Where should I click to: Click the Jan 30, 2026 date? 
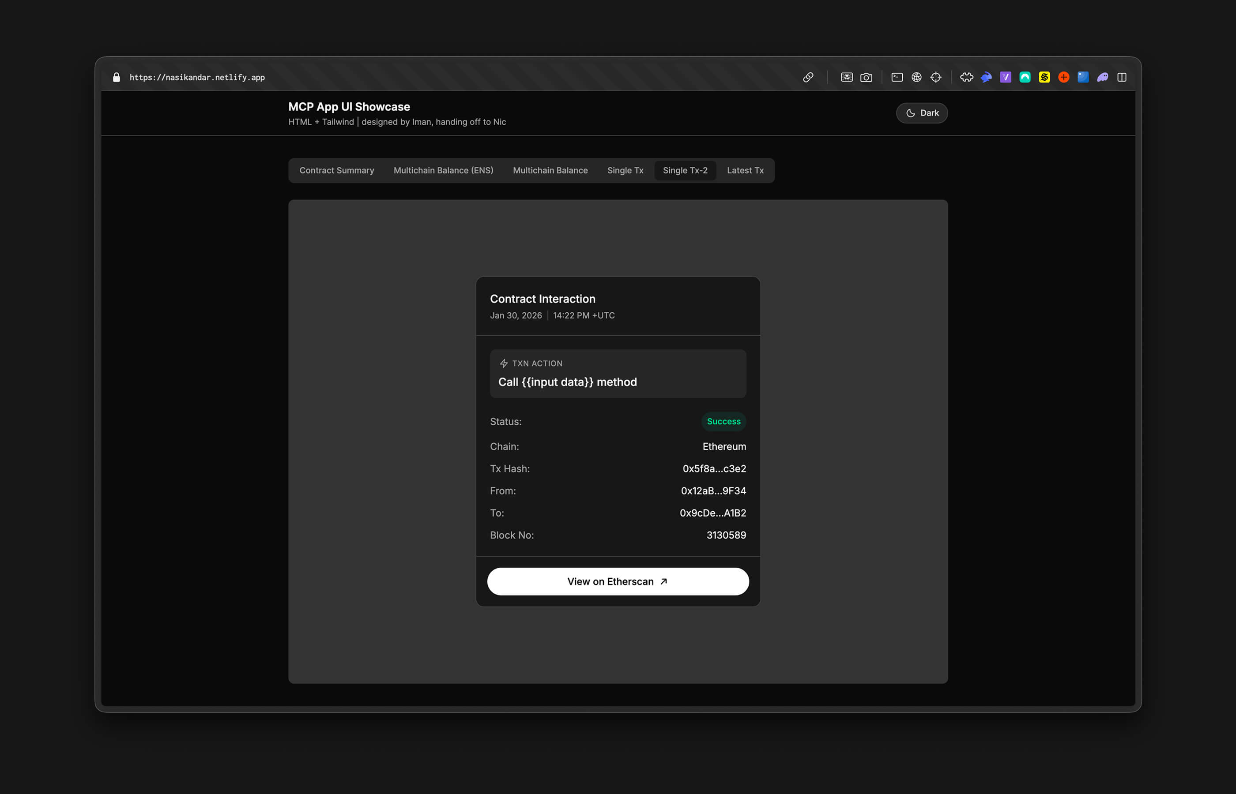point(515,315)
